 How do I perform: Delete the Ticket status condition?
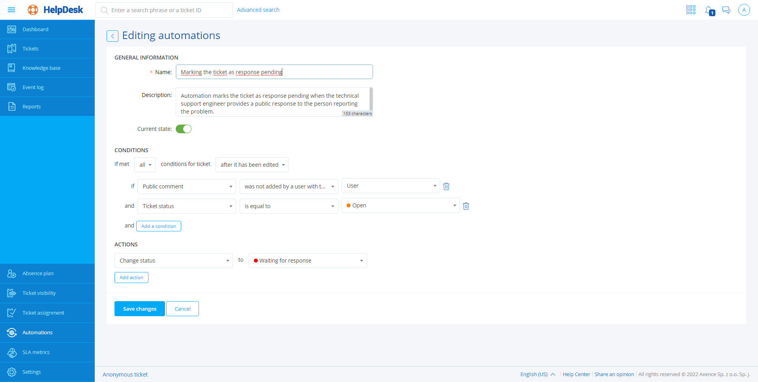click(466, 206)
